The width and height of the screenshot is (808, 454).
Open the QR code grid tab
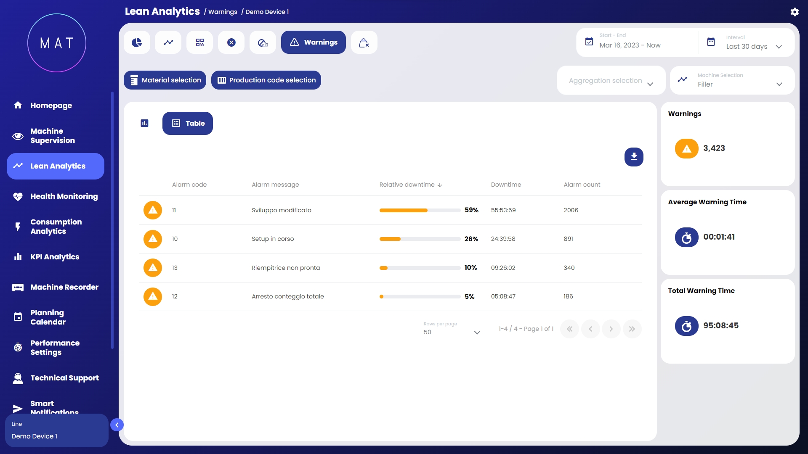tap(200, 42)
